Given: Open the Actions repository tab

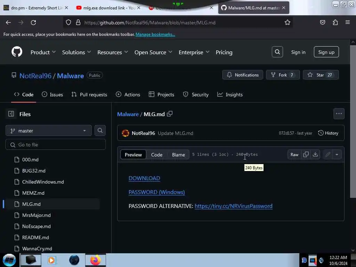Looking at the screenshot, I should tap(128, 95).
